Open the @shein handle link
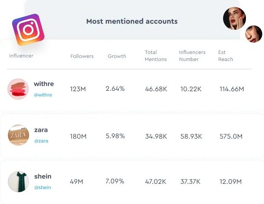Screen dimensions: 264x204 (42, 187)
